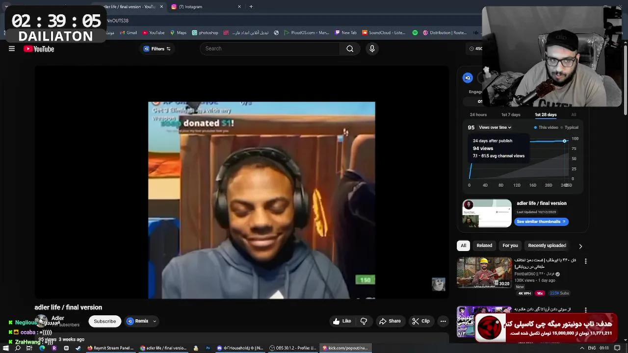Viewport: 628px width, 353px height.
Task: Show more chips with right chevron
Action: [580, 246]
